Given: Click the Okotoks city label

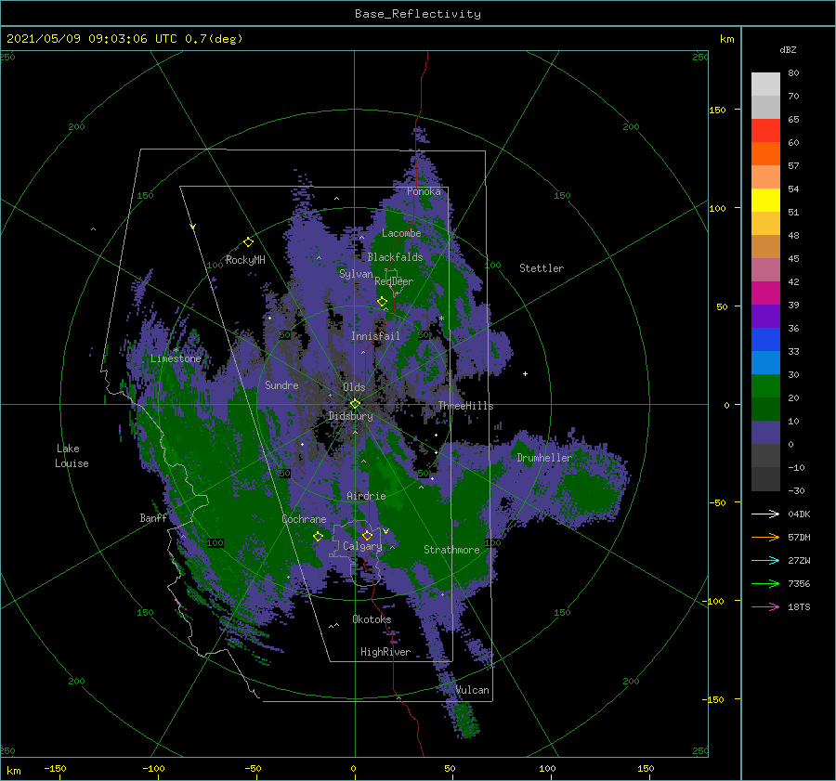Looking at the screenshot, I should coord(372,619).
